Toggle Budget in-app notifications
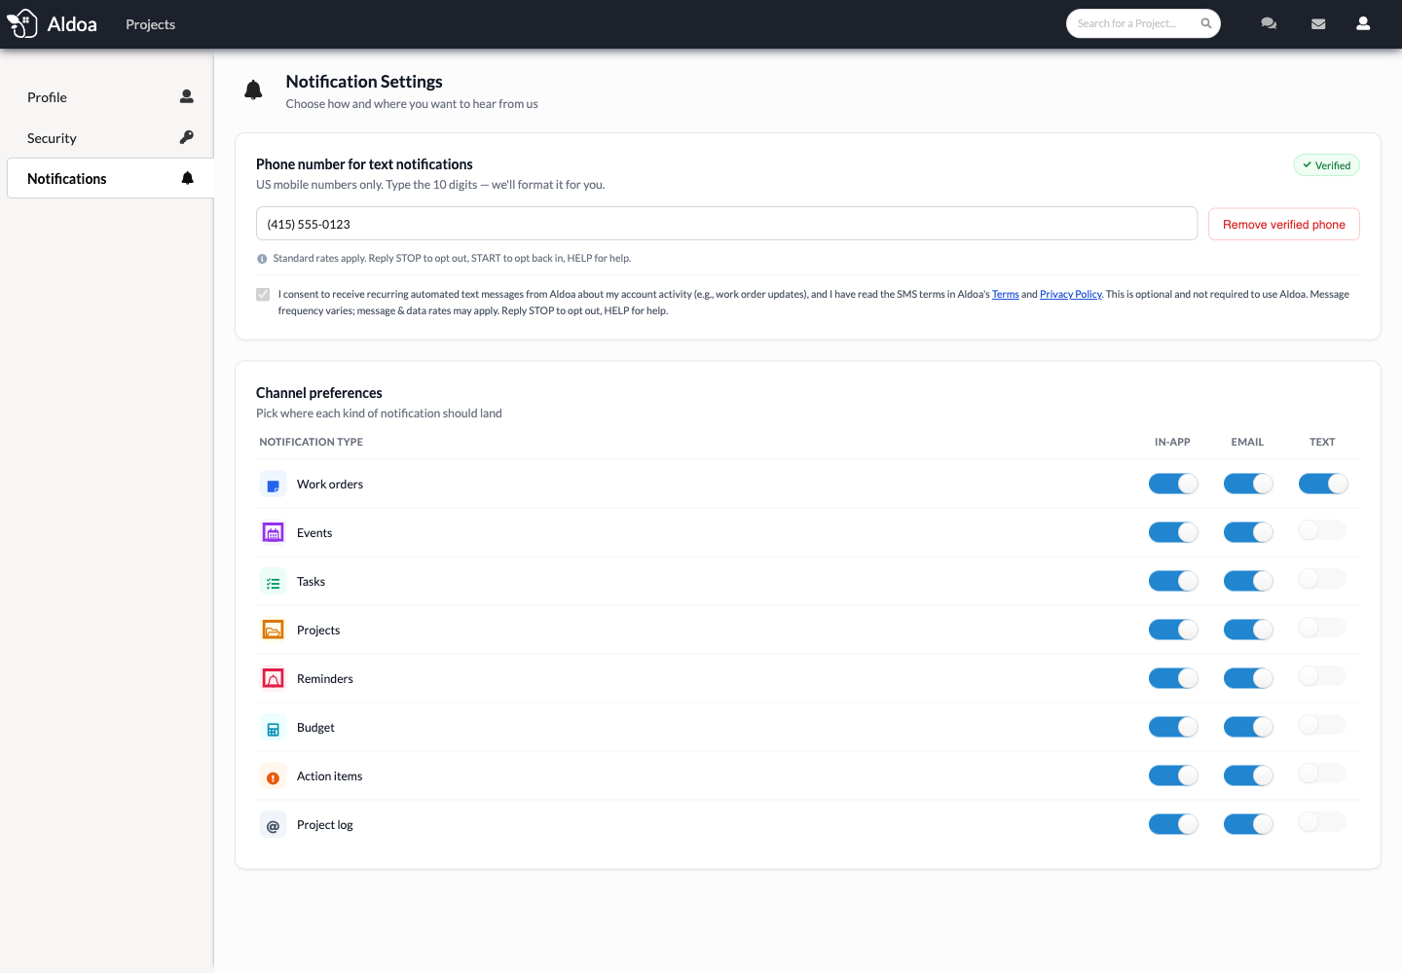The image size is (1402, 973). click(x=1173, y=727)
